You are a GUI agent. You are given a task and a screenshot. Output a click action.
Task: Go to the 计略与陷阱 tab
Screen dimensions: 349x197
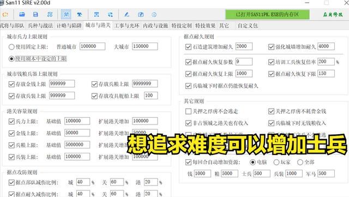click(x=69, y=26)
